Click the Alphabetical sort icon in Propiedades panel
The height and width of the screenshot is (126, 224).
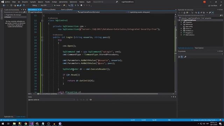pos(182,57)
